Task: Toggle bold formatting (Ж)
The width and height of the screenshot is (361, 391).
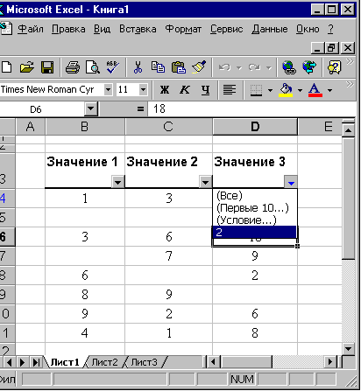Action: 165,90
